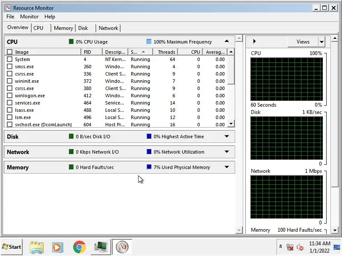This screenshot has height=256, width=342.
Task: Check the select-all Image header checkbox
Action: [x=9, y=52]
